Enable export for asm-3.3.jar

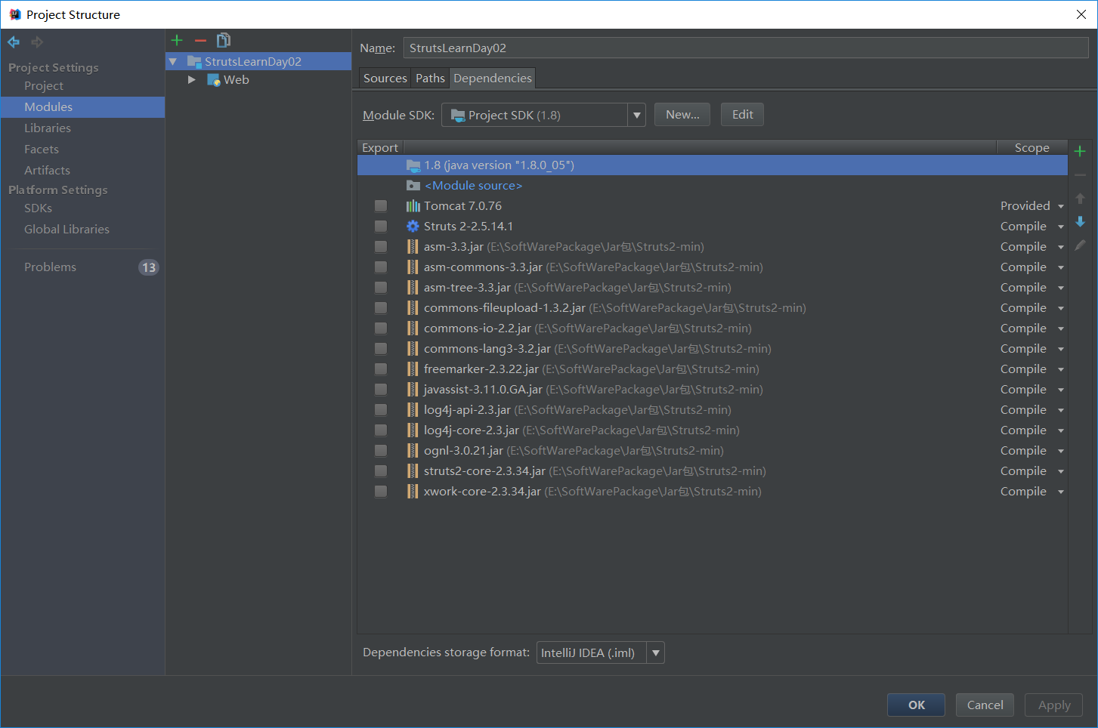[x=381, y=247]
